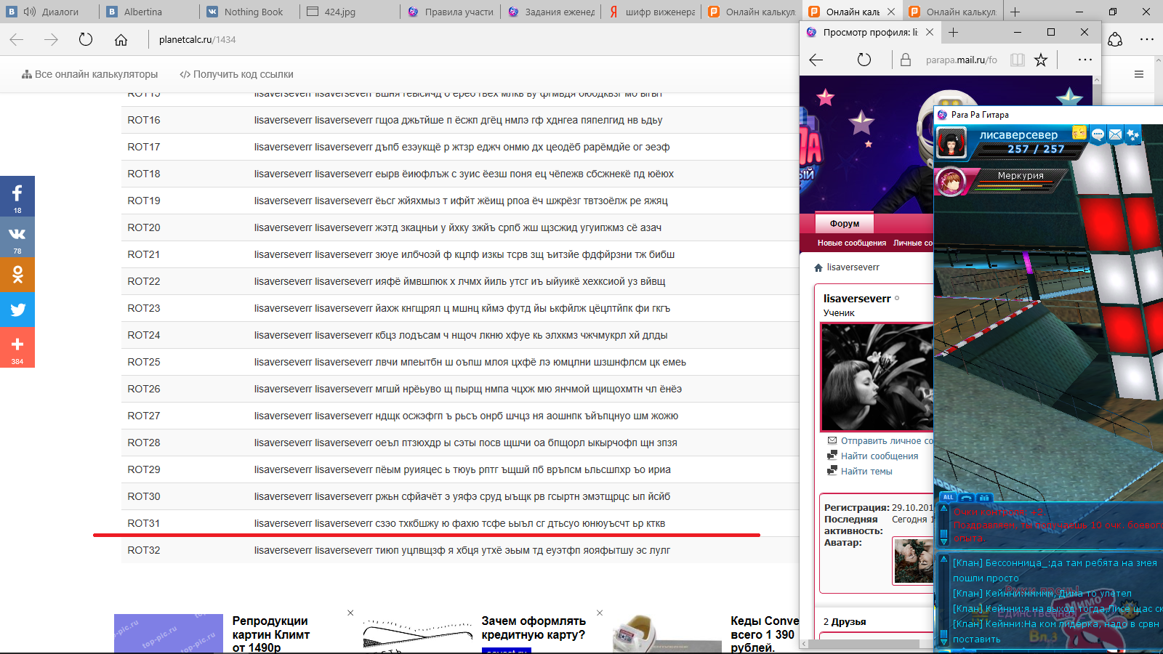Open the home page in the planetcalc window
Viewport: 1163px width, 654px height.
[x=121, y=40]
